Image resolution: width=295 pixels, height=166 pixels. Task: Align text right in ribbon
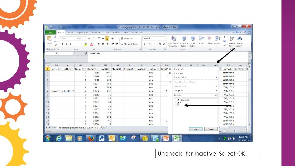pyautogui.click(x=107, y=44)
